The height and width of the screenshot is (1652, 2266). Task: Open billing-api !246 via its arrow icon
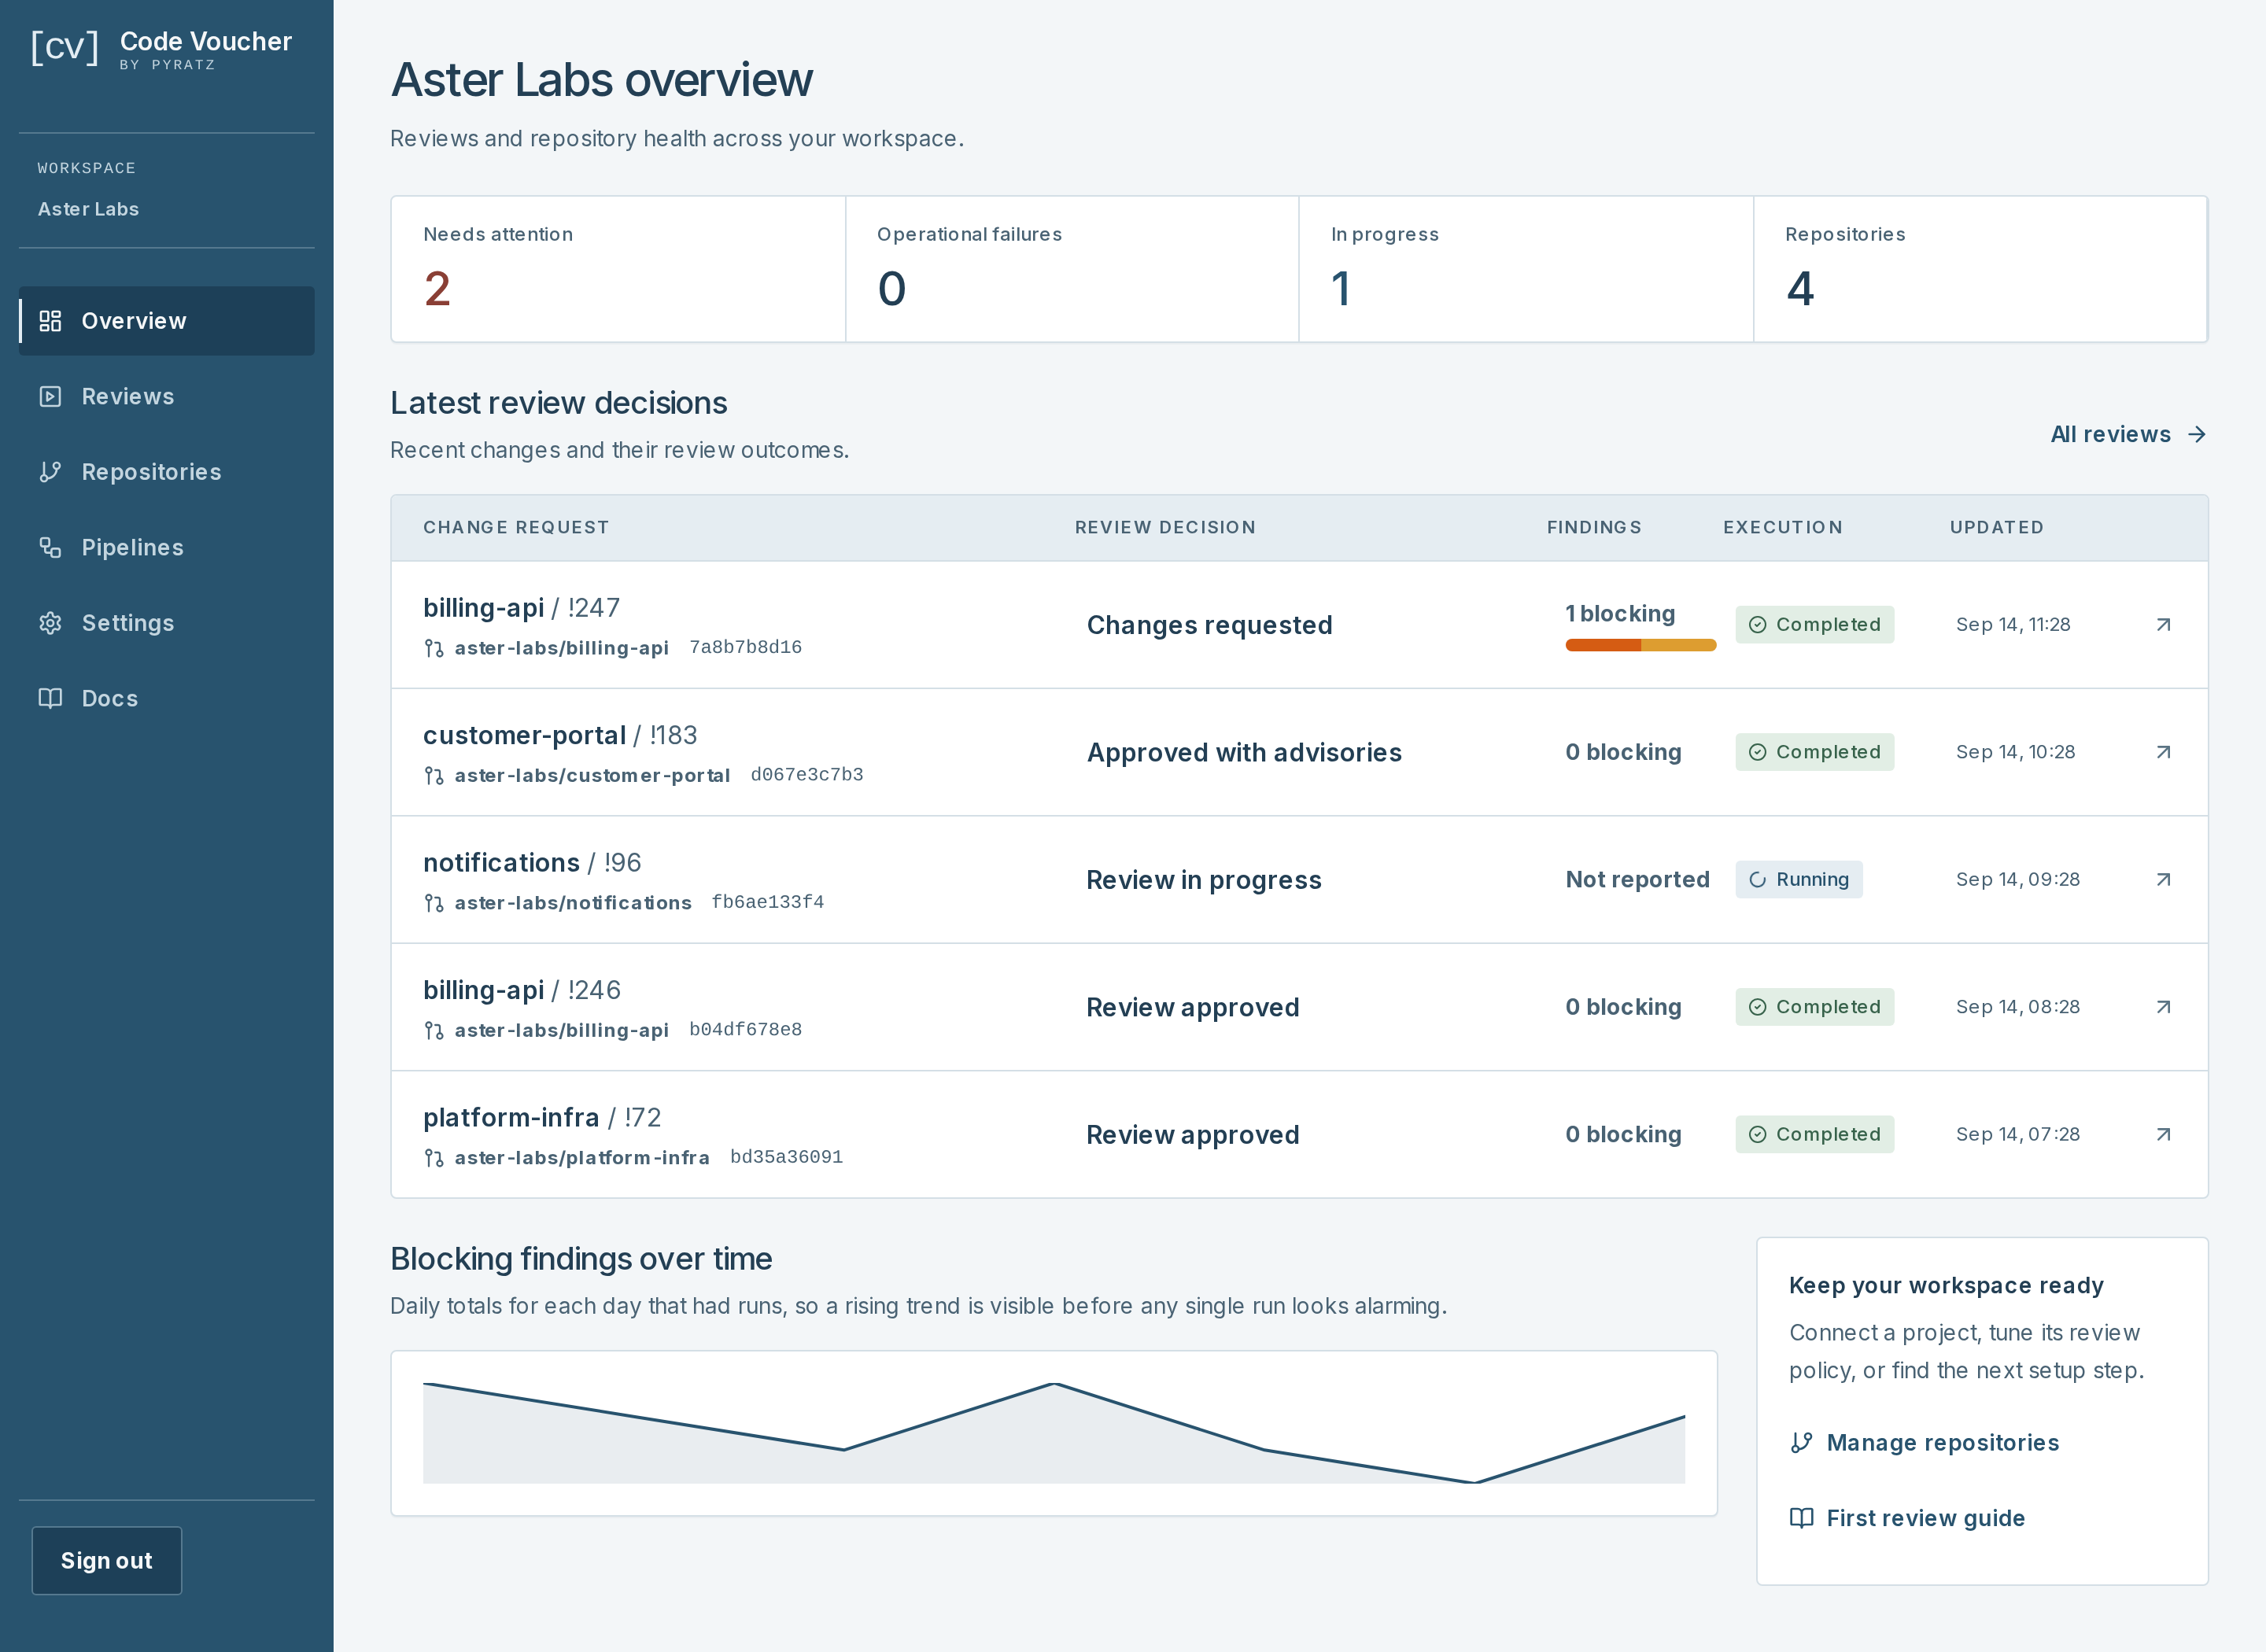click(2163, 1007)
